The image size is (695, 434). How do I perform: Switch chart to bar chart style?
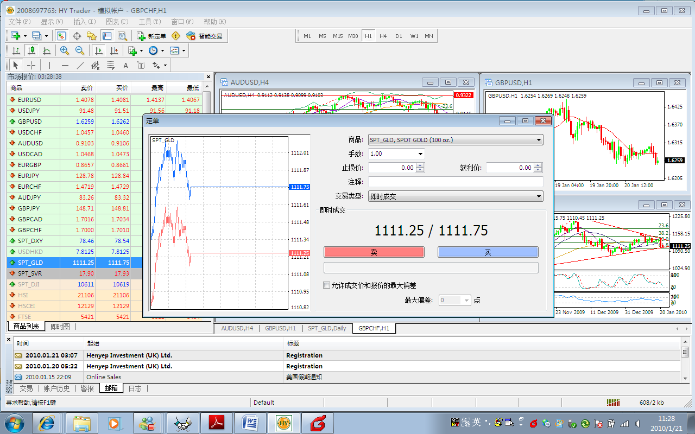(16, 50)
